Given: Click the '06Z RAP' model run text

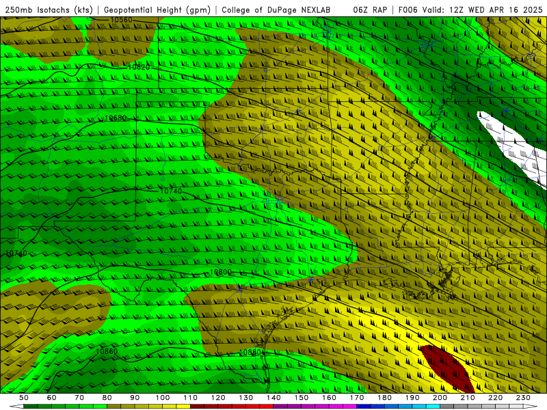Looking at the screenshot, I should pos(370,10).
